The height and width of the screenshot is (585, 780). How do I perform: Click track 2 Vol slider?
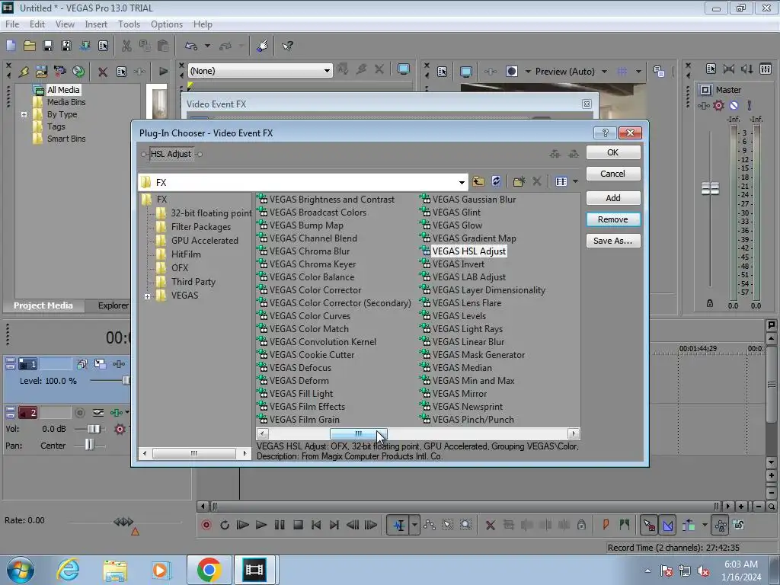coord(94,429)
